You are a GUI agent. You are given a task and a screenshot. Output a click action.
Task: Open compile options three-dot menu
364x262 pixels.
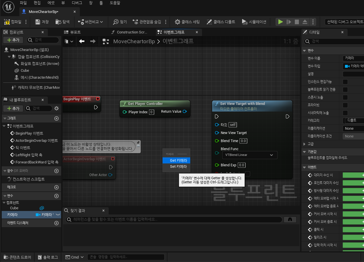tap(26, 22)
